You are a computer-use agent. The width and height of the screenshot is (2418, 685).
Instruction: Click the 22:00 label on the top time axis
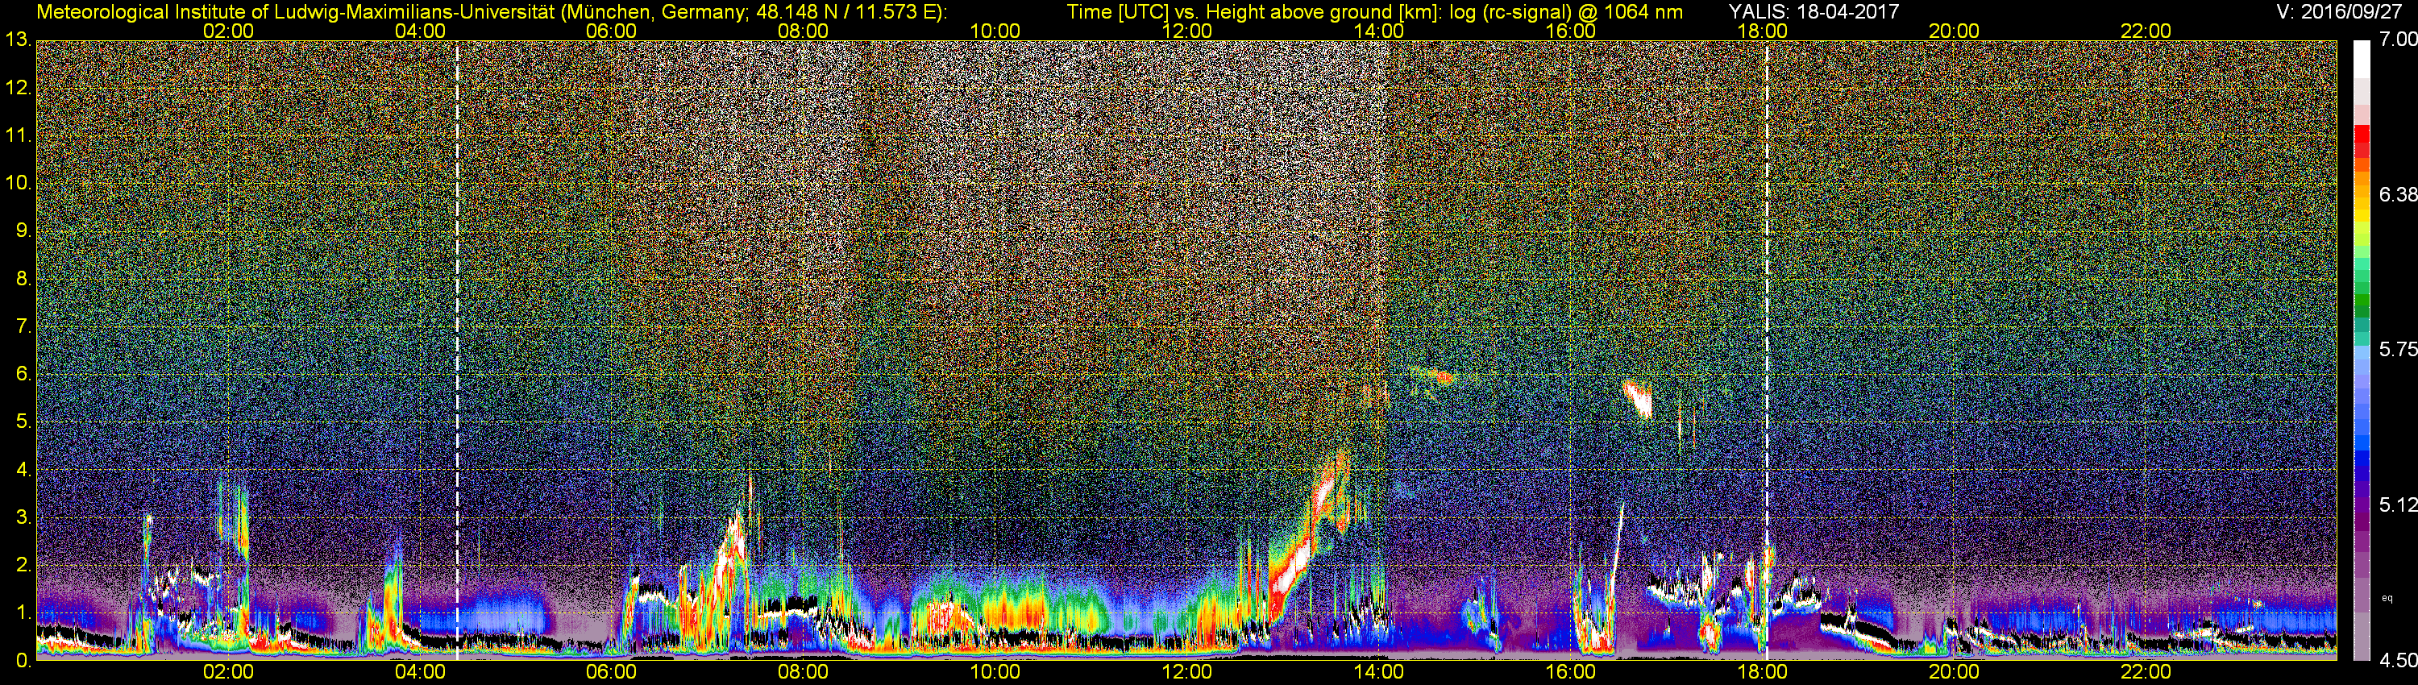pyautogui.click(x=2146, y=31)
